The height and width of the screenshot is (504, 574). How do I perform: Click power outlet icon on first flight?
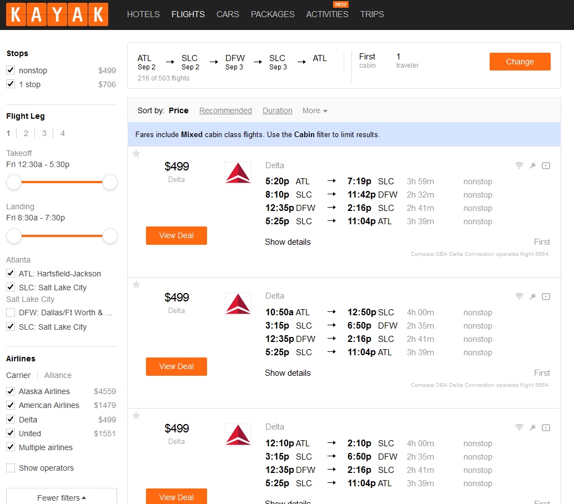coord(532,165)
